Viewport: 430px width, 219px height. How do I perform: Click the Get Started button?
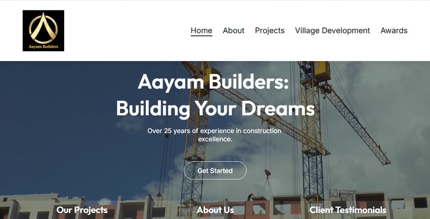215,171
